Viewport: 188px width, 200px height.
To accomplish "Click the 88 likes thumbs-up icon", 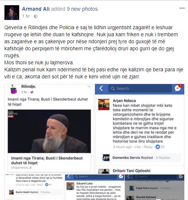I will pos(47,184).
